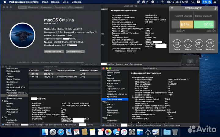This screenshot has height=137, width=220.
Task: Open blue dual-pane file manager Dock icon
Action: click(140, 132)
